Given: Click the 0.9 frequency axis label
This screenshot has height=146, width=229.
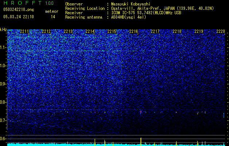Looking at the screenshot, I should point(3,84).
